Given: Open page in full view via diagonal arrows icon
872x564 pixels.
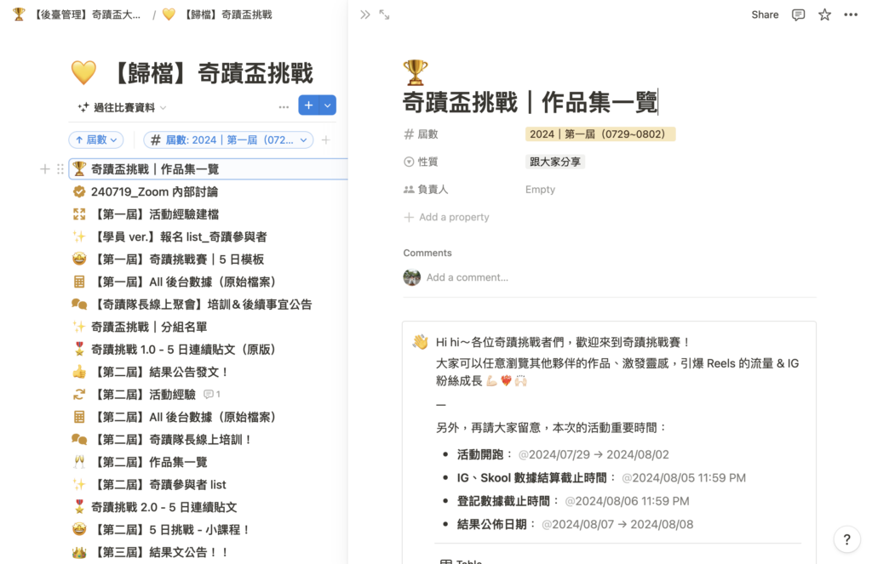Looking at the screenshot, I should pyautogui.click(x=385, y=14).
